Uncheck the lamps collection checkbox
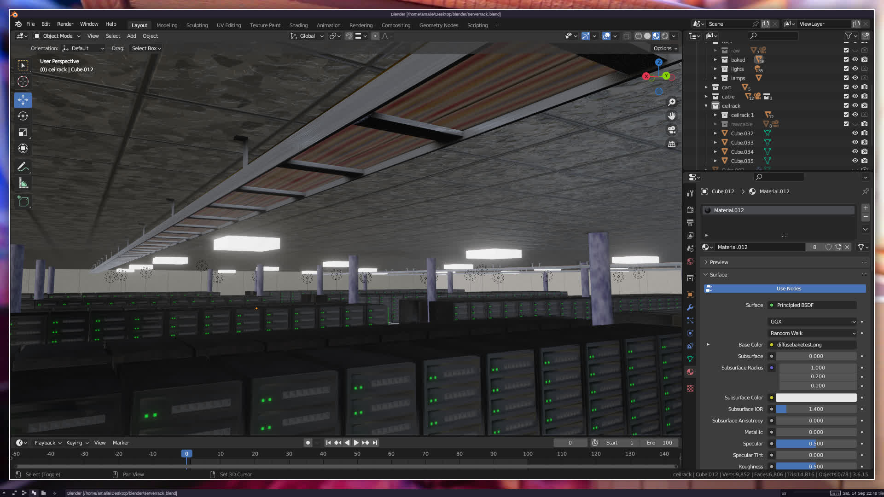Image resolution: width=884 pixels, height=497 pixels. pyautogui.click(x=846, y=78)
